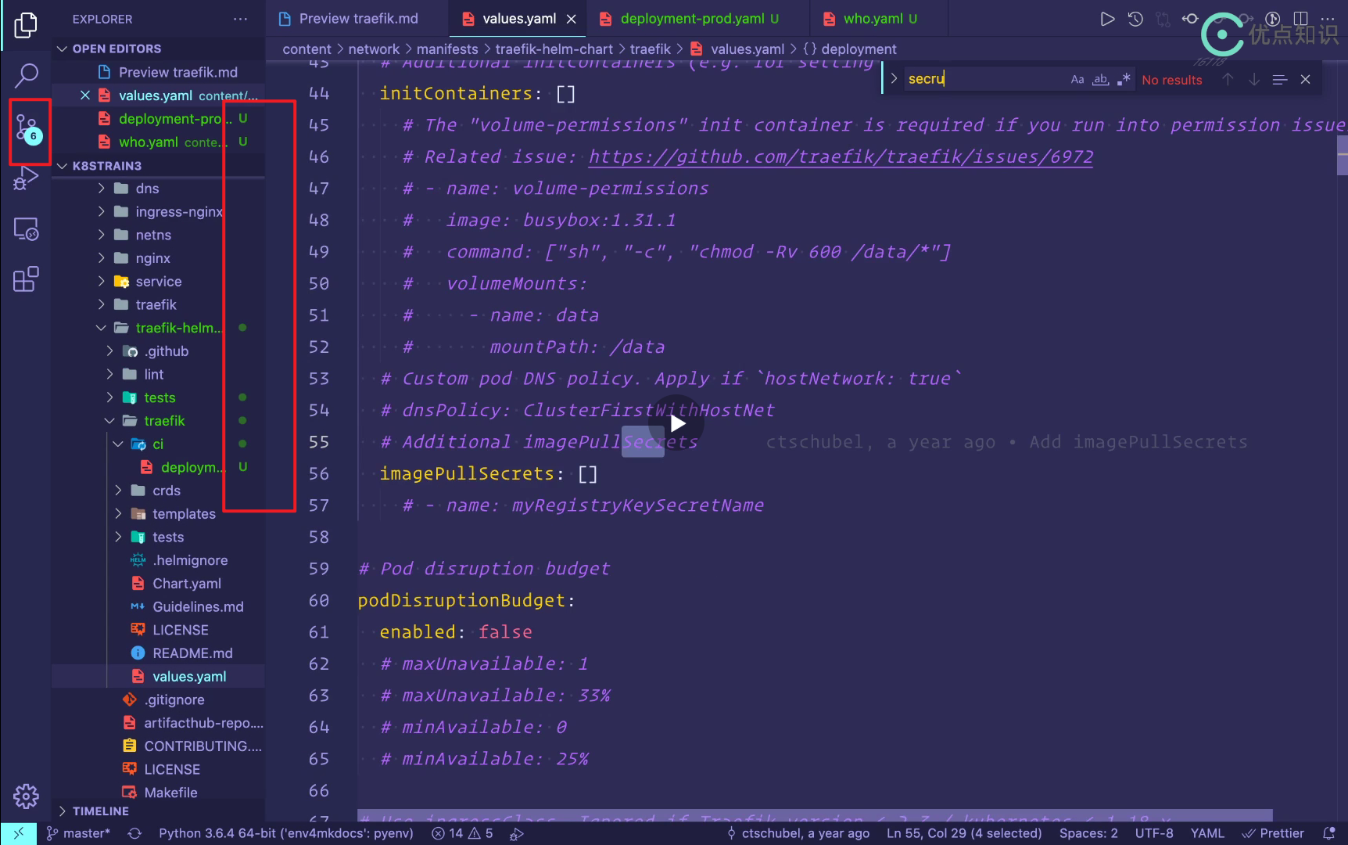The height and width of the screenshot is (845, 1348).
Task: Open the Remote Explorer view
Action: coord(26,228)
